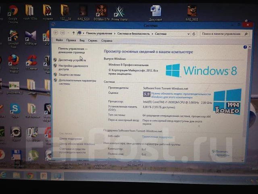Open the музыка folder on desktop
The height and width of the screenshot is (194, 258).
[x=48, y=13]
